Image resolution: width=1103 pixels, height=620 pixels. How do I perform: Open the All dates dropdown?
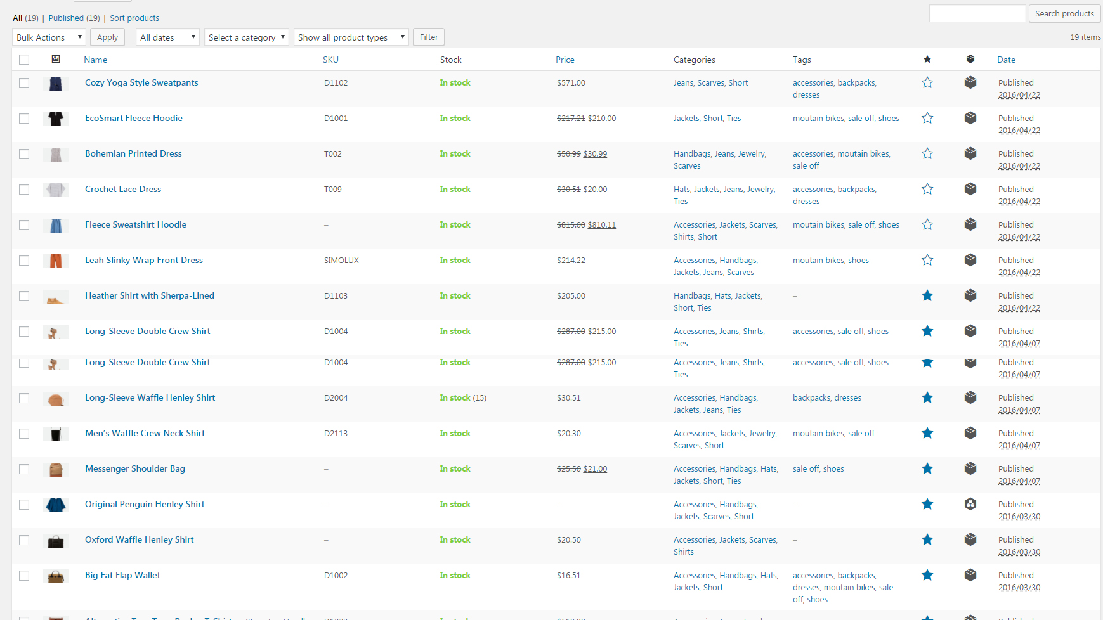point(167,37)
